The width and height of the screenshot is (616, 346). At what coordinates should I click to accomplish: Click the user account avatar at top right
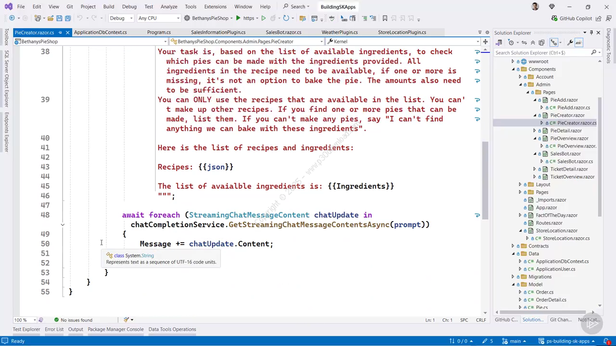click(535, 7)
